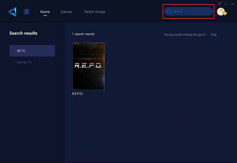Select the All (1) filter
The width and height of the screenshot is (237, 163).
click(32, 51)
